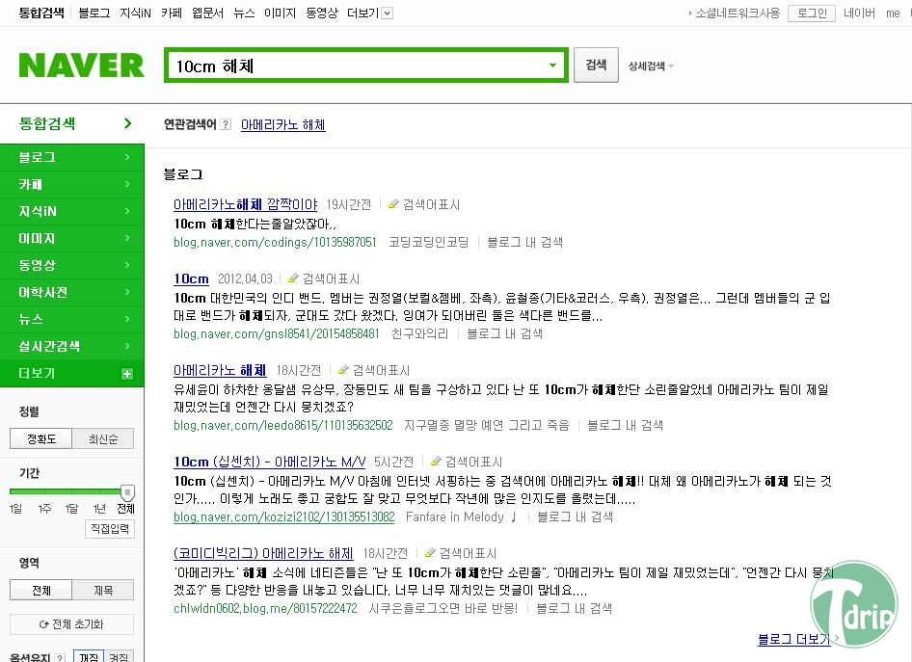This screenshot has height=662, width=912.
Task: Click the NAVER logo
Action: 81,66
